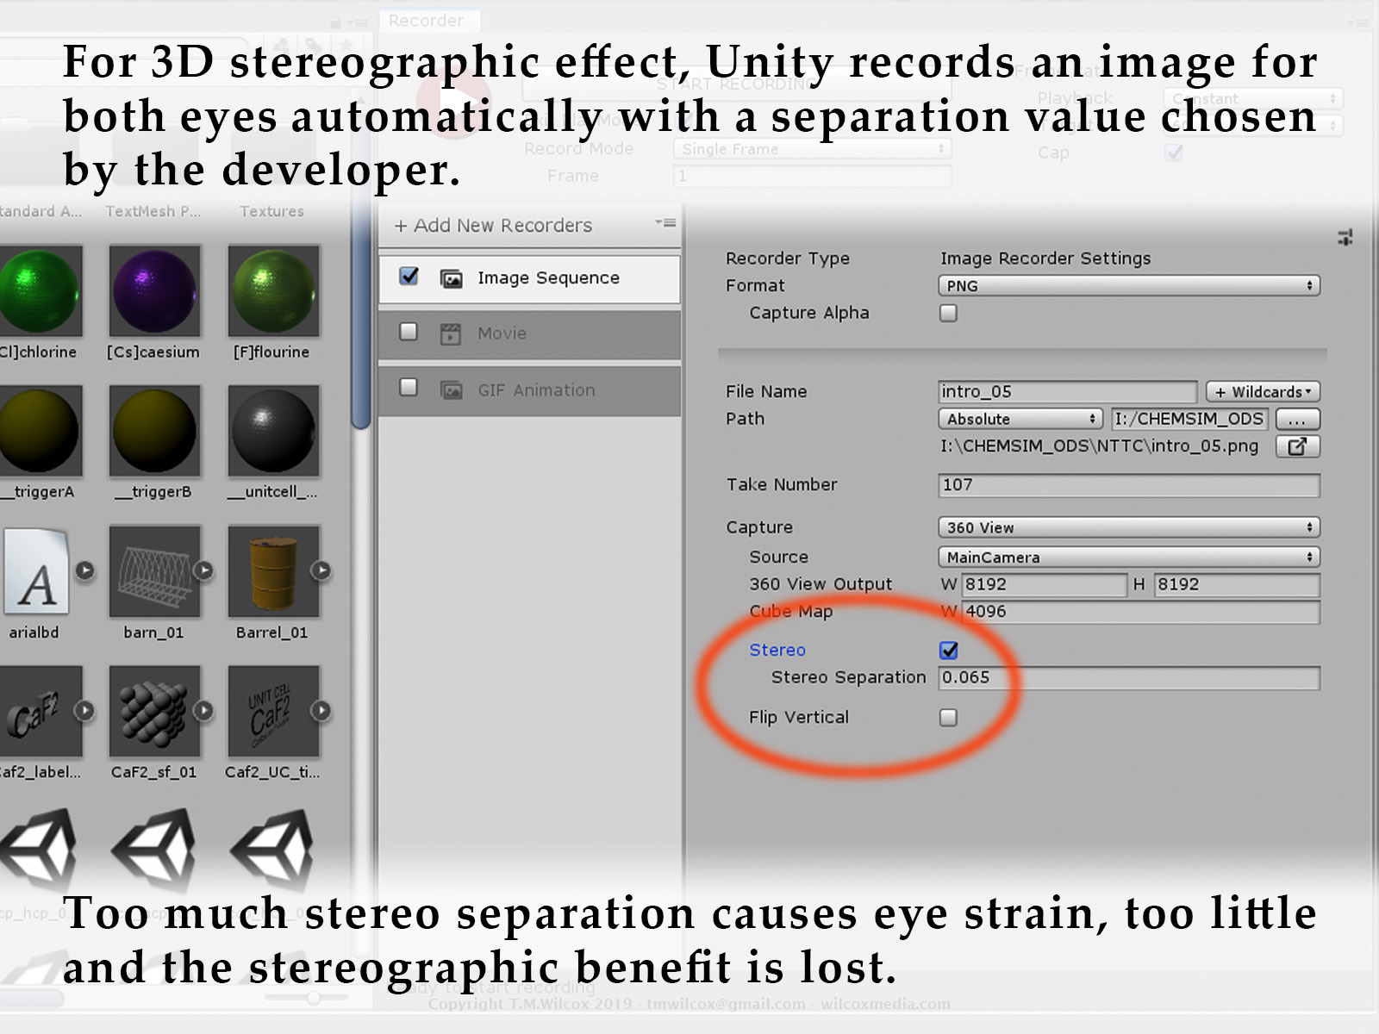Viewport: 1379px width, 1034px height.
Task: Click the Textures folder label
Action: pyautogui.click(x=271, y=211)
